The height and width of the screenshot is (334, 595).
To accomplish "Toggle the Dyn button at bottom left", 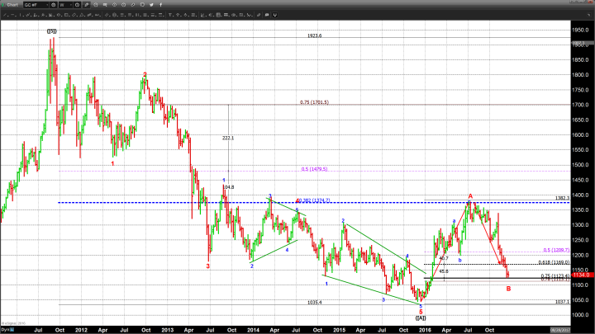I will coord(4,329).
